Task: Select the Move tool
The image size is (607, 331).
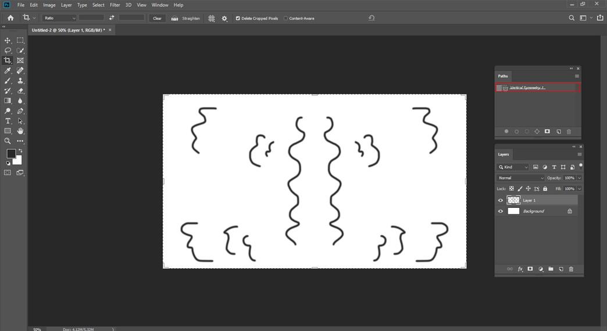Action: click(x=8, y=40)
